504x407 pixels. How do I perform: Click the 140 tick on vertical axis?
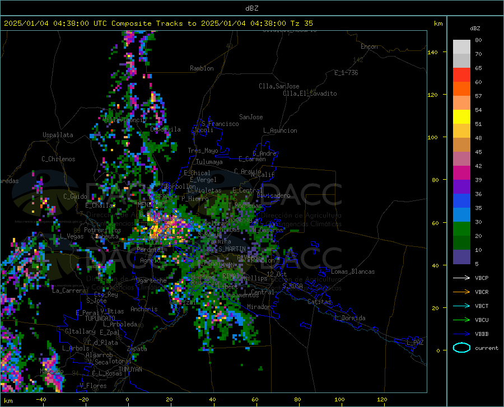click(432, 52)
